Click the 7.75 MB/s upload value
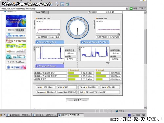The height and width of the screenshot is (123, 164). pos(114,37)
